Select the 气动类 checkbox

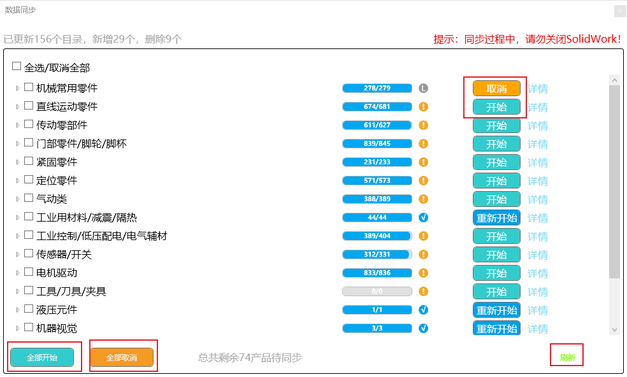(29, 198)
